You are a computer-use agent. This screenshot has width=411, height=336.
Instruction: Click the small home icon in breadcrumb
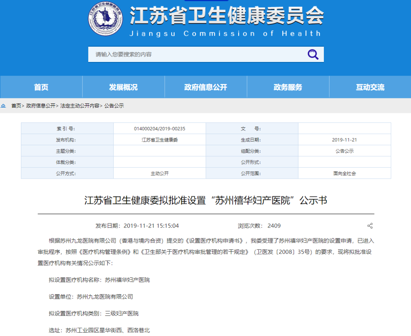(x=3, y=106)
